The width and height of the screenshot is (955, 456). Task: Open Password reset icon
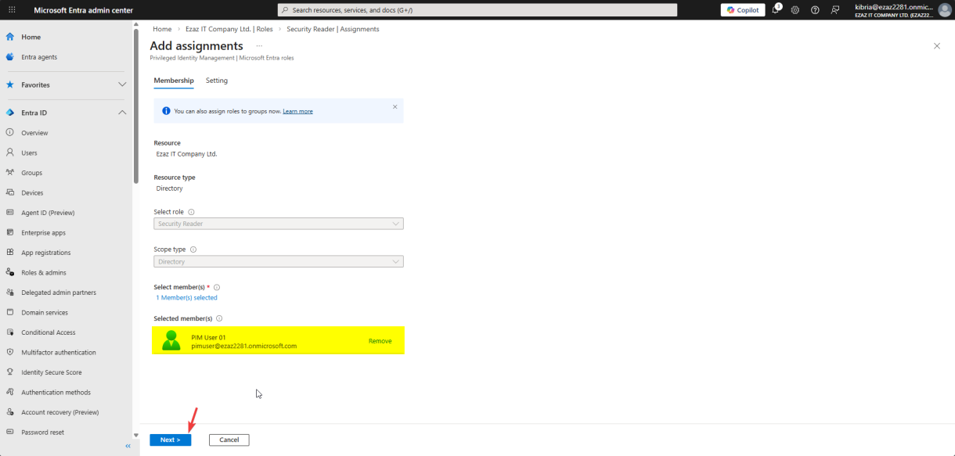pos(10,432)
